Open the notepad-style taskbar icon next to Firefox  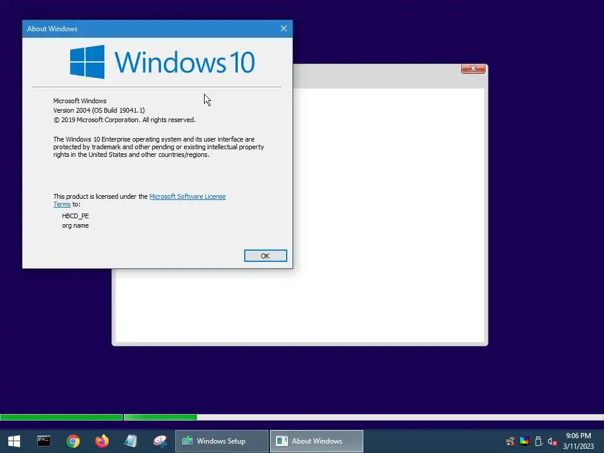[x=131, y=441]
